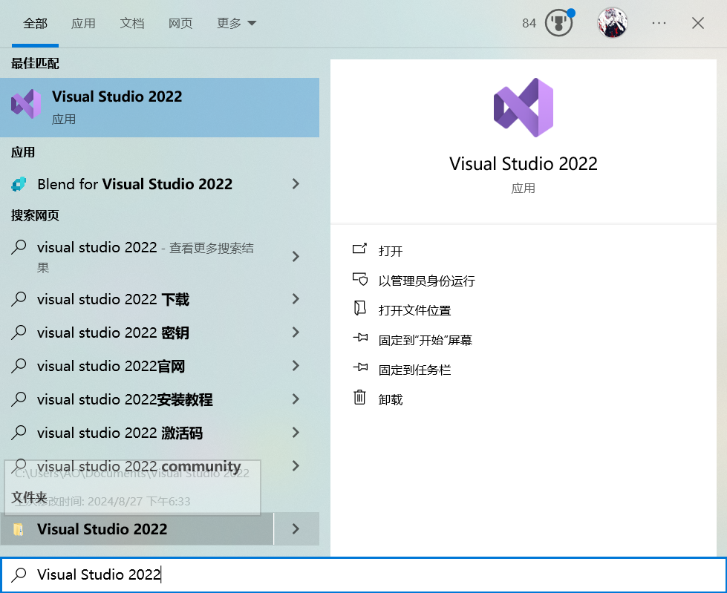
Task: Open the rewards trophy icon
Action: coord(558,23)
